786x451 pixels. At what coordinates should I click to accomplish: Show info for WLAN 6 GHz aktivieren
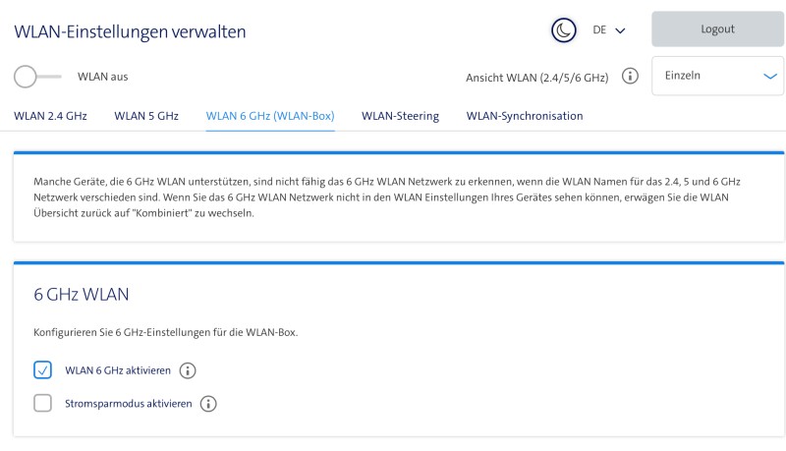pos(188,370)
